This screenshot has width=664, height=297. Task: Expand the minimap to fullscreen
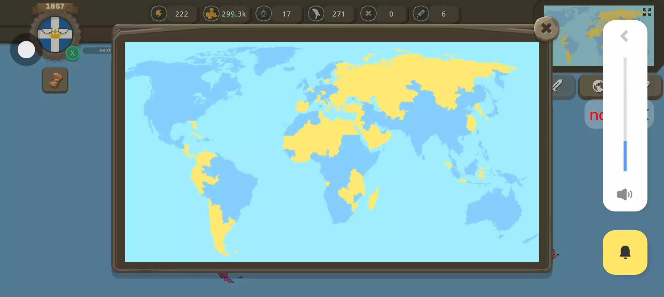647,12
